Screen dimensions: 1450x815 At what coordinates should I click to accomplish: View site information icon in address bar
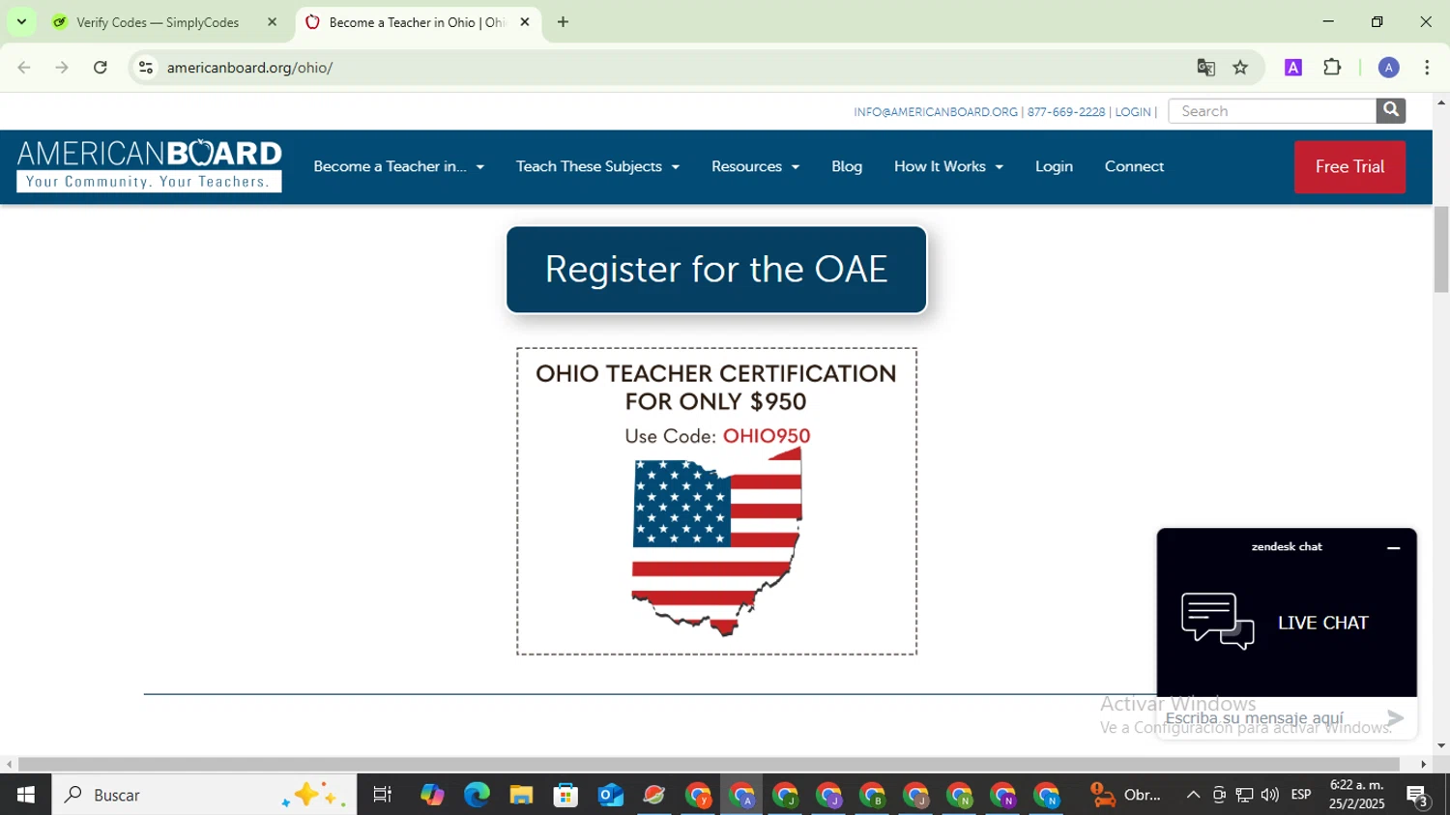tap(146, 68)
